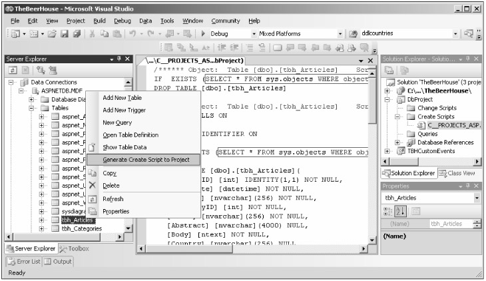Expand the Database References node

397,142
